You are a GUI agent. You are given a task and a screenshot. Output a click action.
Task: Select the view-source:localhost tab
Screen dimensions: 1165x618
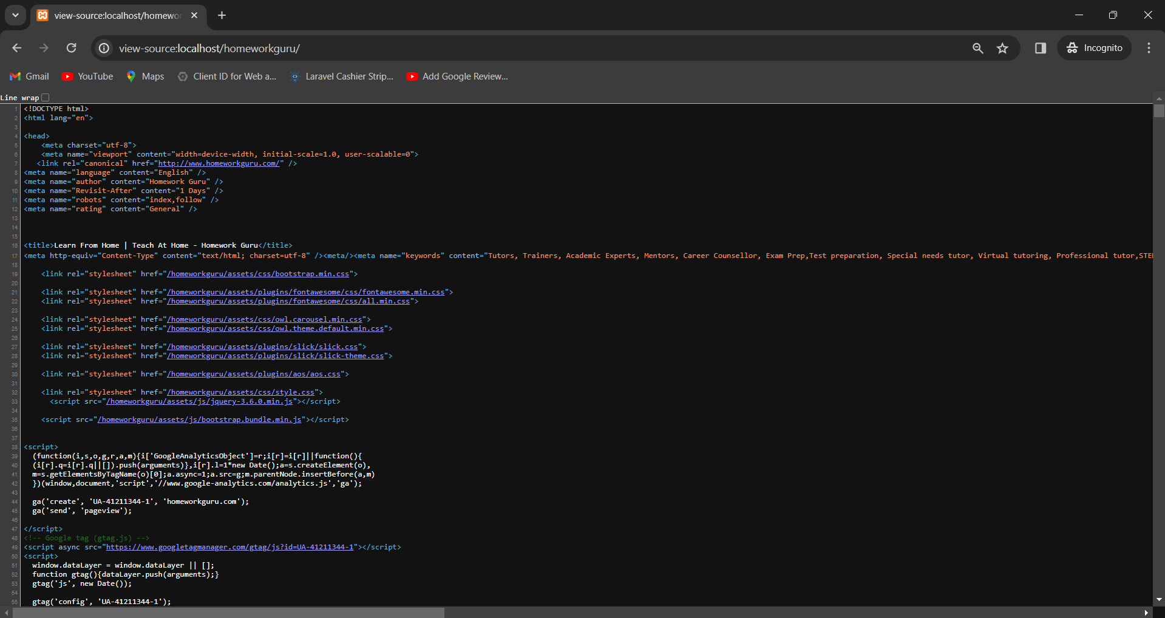[x=117, y=15]
